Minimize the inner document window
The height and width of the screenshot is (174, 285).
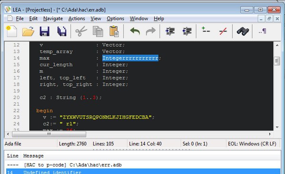261,18
